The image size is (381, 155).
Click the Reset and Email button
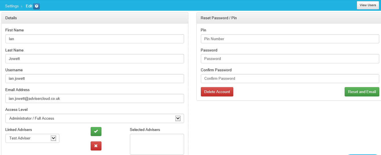[x=362, y=92]
